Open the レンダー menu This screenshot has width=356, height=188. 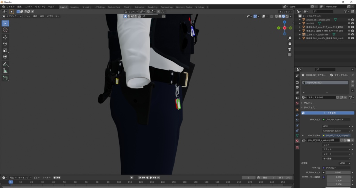click(x=28, y=7)
